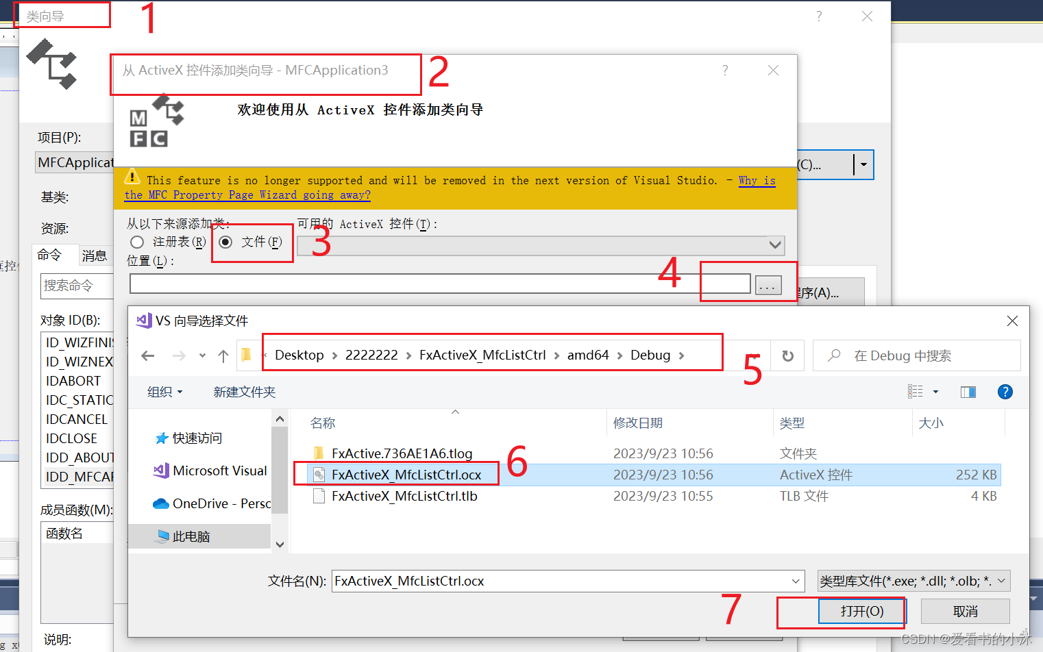
Task: Open the file dialog help icon
Action: point(1005,392)
